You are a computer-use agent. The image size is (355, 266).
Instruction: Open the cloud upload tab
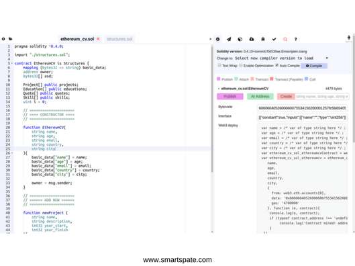[252, 39]
